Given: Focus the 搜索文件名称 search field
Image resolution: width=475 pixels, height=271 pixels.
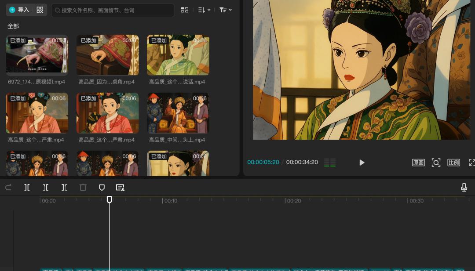Looking at the screenshot, I should [x=113, y=10].
